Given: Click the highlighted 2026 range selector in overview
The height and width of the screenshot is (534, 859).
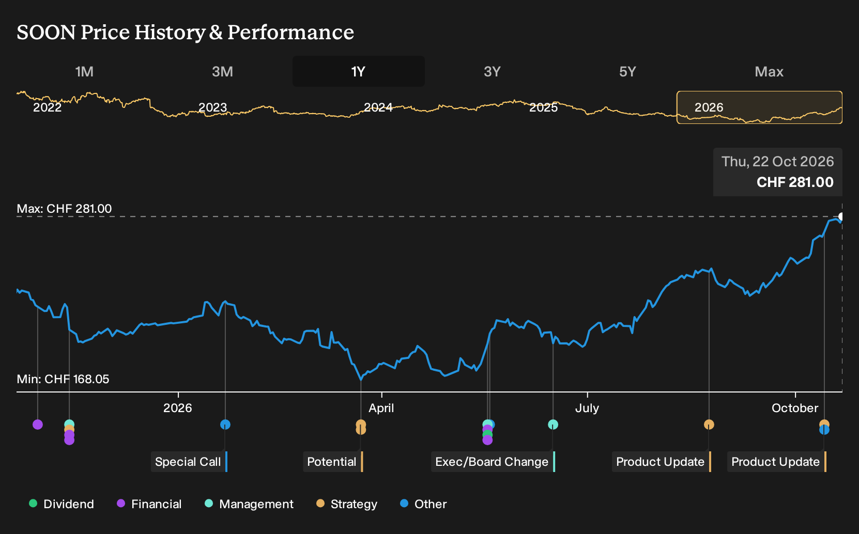Looking at the screenshot, I should coord(760,107).
